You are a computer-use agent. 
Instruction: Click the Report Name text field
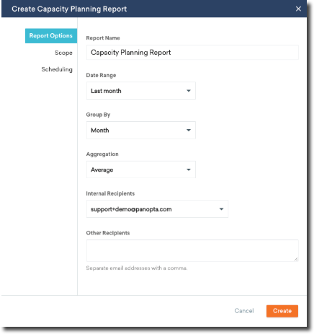pyautogui.click(x=192, y=53)
